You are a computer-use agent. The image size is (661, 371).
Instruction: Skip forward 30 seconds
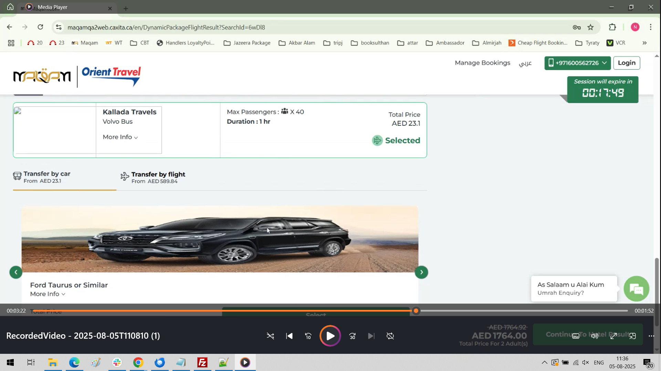pyautogui.click(x=352, y=336)
